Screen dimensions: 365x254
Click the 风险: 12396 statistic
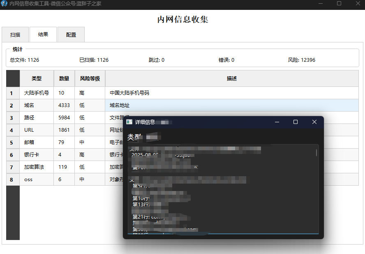coord(301,60)
